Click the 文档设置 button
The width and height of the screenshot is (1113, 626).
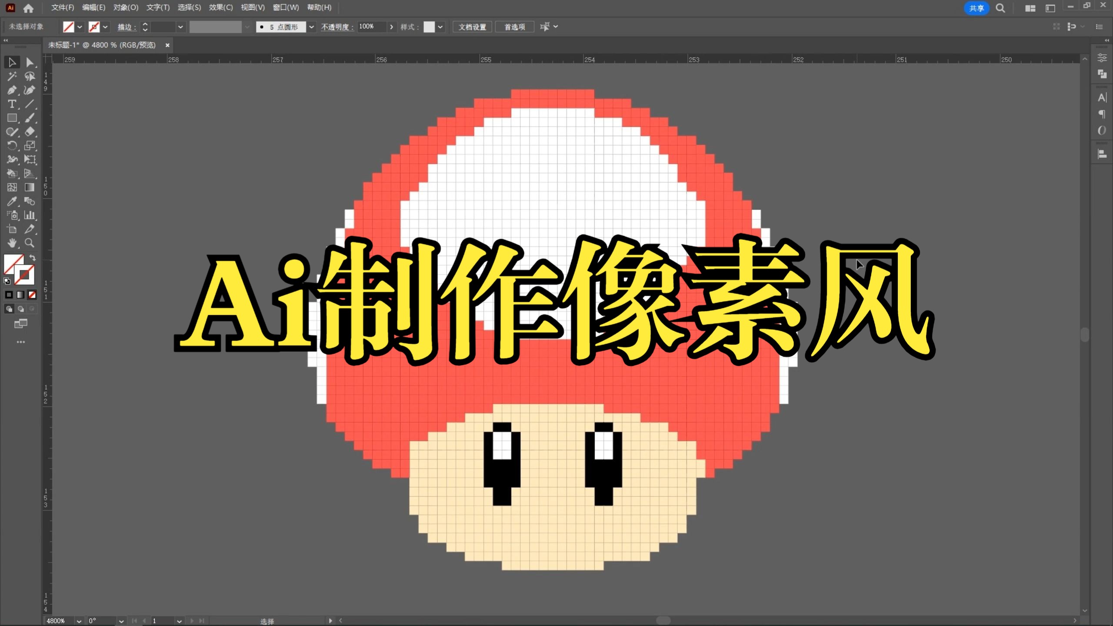click(x=473, y=27)
